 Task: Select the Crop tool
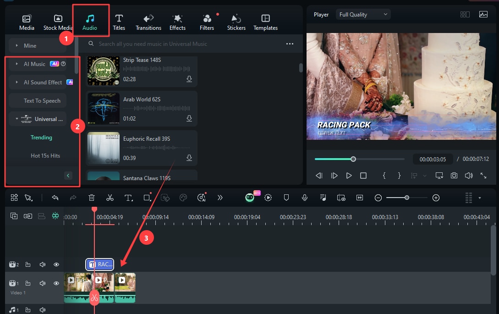(147, 198)
